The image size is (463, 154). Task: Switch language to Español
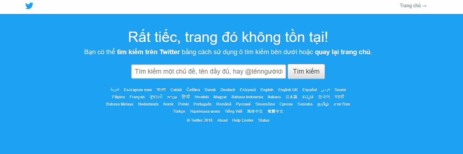click(x=310, y=90)
